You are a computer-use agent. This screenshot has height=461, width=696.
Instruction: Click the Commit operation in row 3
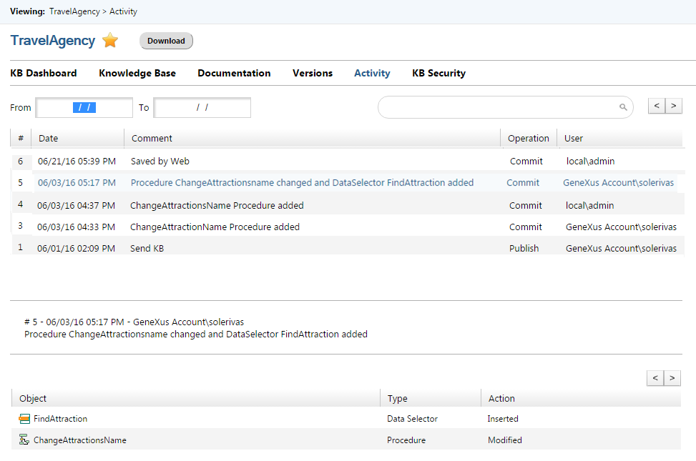[526, 227]
